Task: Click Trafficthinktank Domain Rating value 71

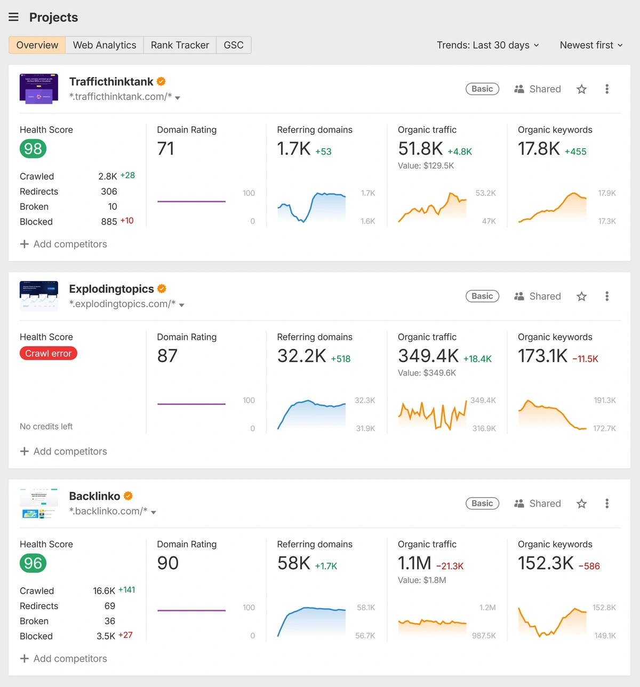Action: 166,148
